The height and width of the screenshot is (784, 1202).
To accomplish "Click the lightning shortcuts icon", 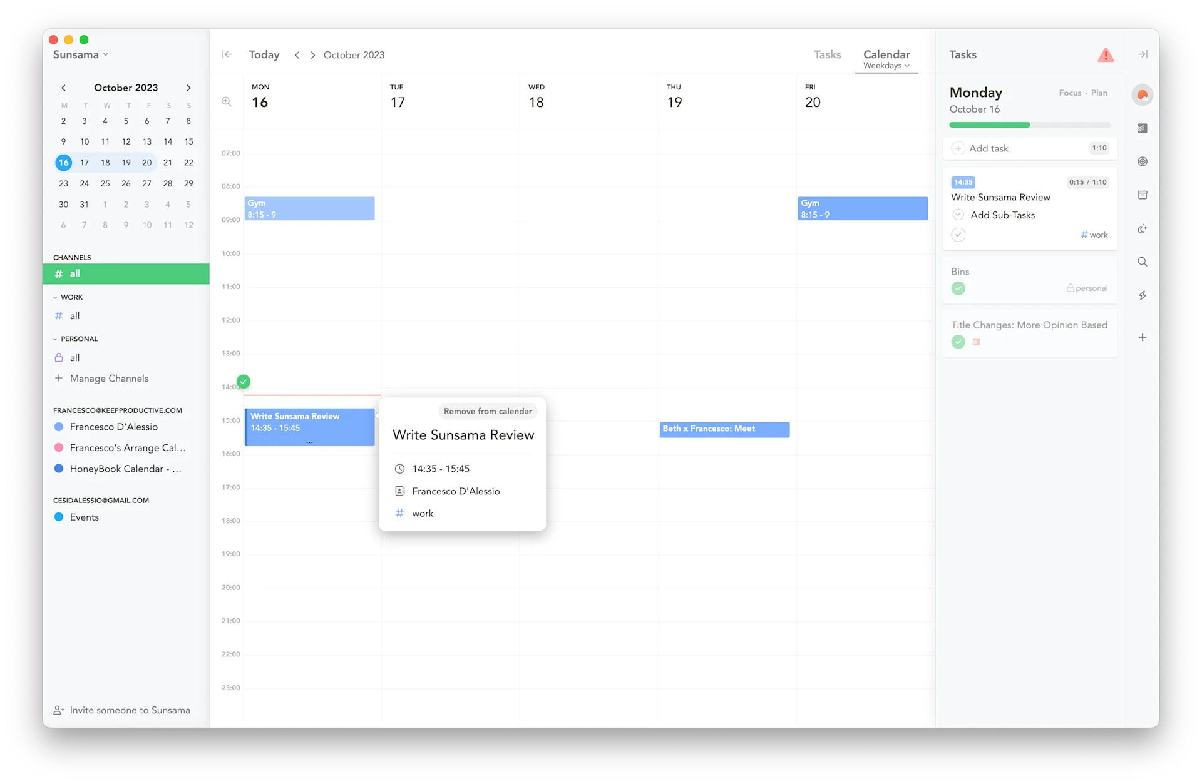I will click(1143, 295).
